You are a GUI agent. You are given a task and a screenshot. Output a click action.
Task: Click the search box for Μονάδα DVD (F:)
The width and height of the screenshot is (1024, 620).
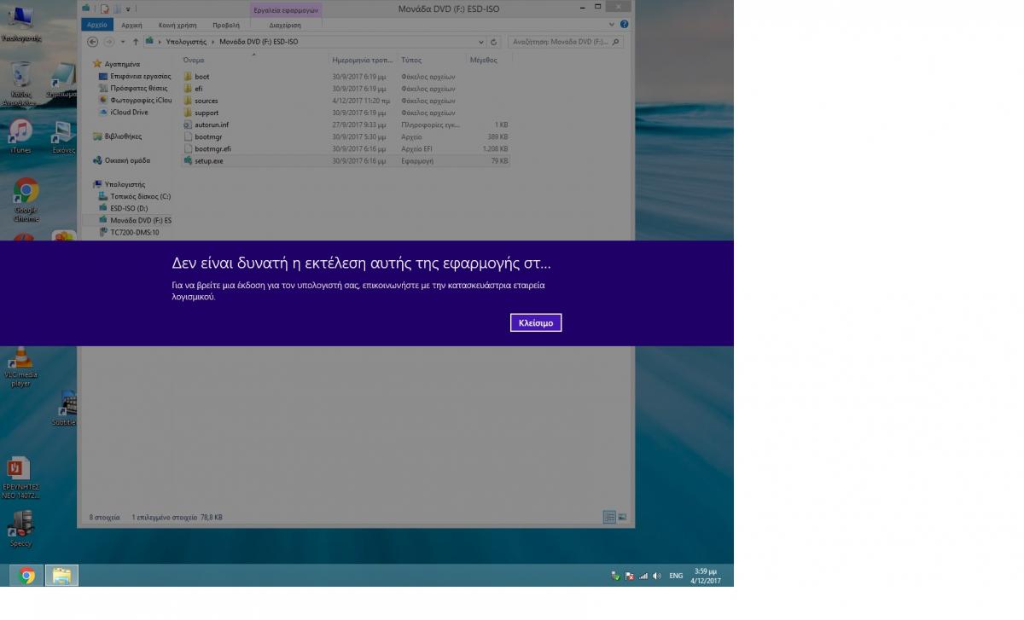(x=559, y=42)
